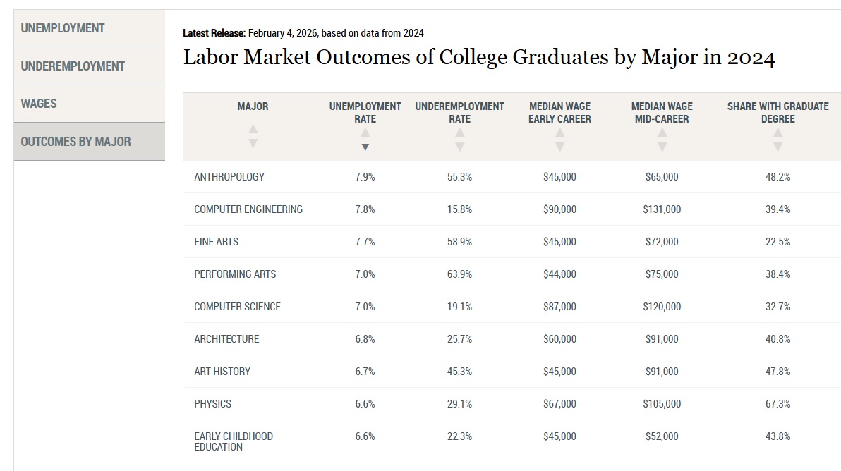Sort Major column descending with down arrow
Viewport: 841px width, 471px height.
click(x=253, y=143)
